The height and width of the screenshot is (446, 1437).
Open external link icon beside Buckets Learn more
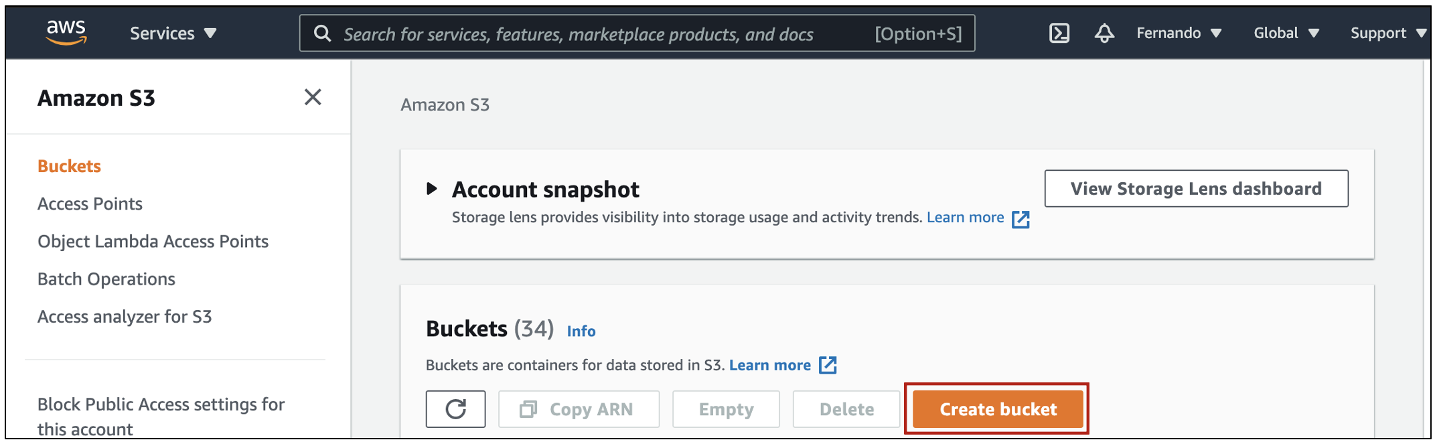point(828,365)
